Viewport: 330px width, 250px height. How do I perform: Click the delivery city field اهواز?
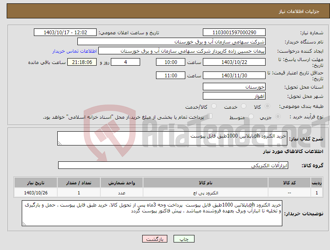click(x=234, y=96)
